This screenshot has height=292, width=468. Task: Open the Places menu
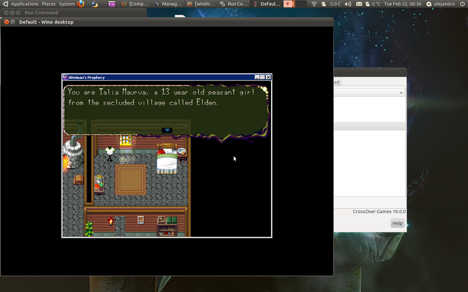pos(49,4)
